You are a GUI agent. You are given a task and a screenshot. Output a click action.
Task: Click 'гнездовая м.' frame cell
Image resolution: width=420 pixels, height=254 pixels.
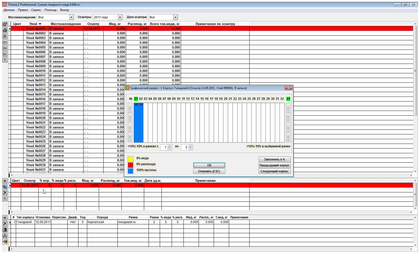click(133, 222)
